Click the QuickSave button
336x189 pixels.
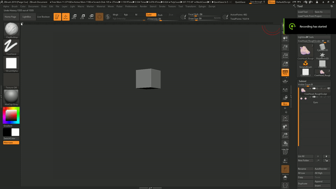(240, 2)
